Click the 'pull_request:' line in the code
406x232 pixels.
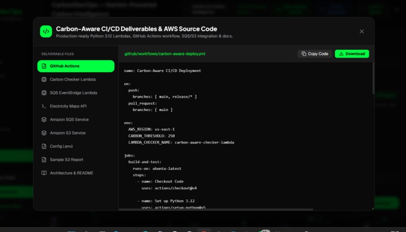[x=143, y=103]
